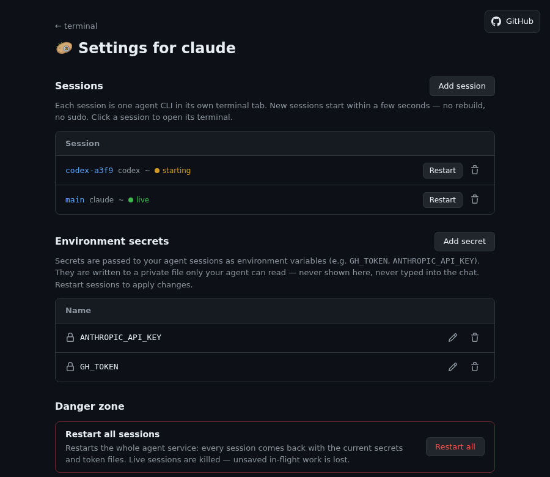Open the GitHub button
This screenshot has width=550, height=477.
point(512,21)
